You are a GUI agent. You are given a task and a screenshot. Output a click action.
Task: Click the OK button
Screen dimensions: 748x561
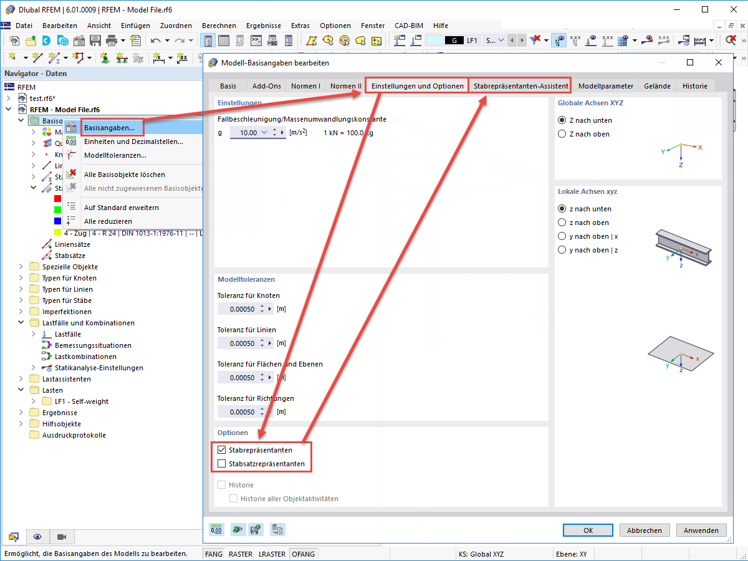pyautogui.click(x=588, y=530)
